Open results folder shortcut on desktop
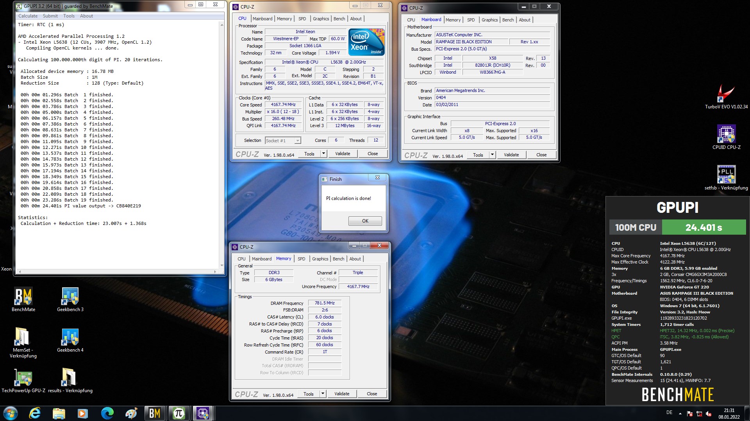The height and width of the screenshot is (421, 750). pos(70,380)
